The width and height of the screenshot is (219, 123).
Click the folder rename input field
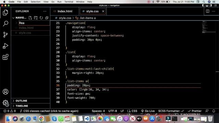34,23
